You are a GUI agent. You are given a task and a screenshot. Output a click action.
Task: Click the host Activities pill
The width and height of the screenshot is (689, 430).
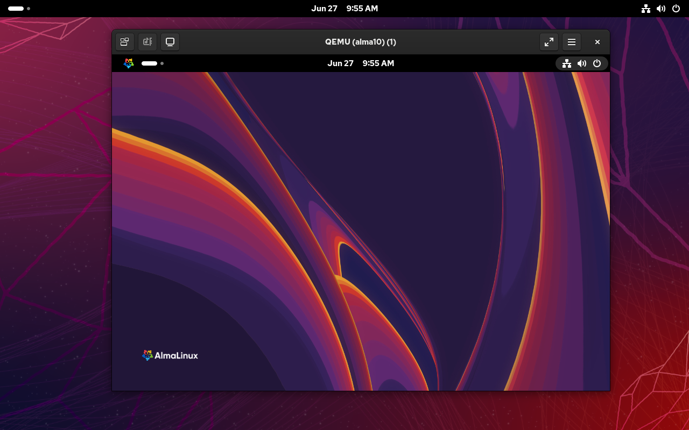pos(16,8)
